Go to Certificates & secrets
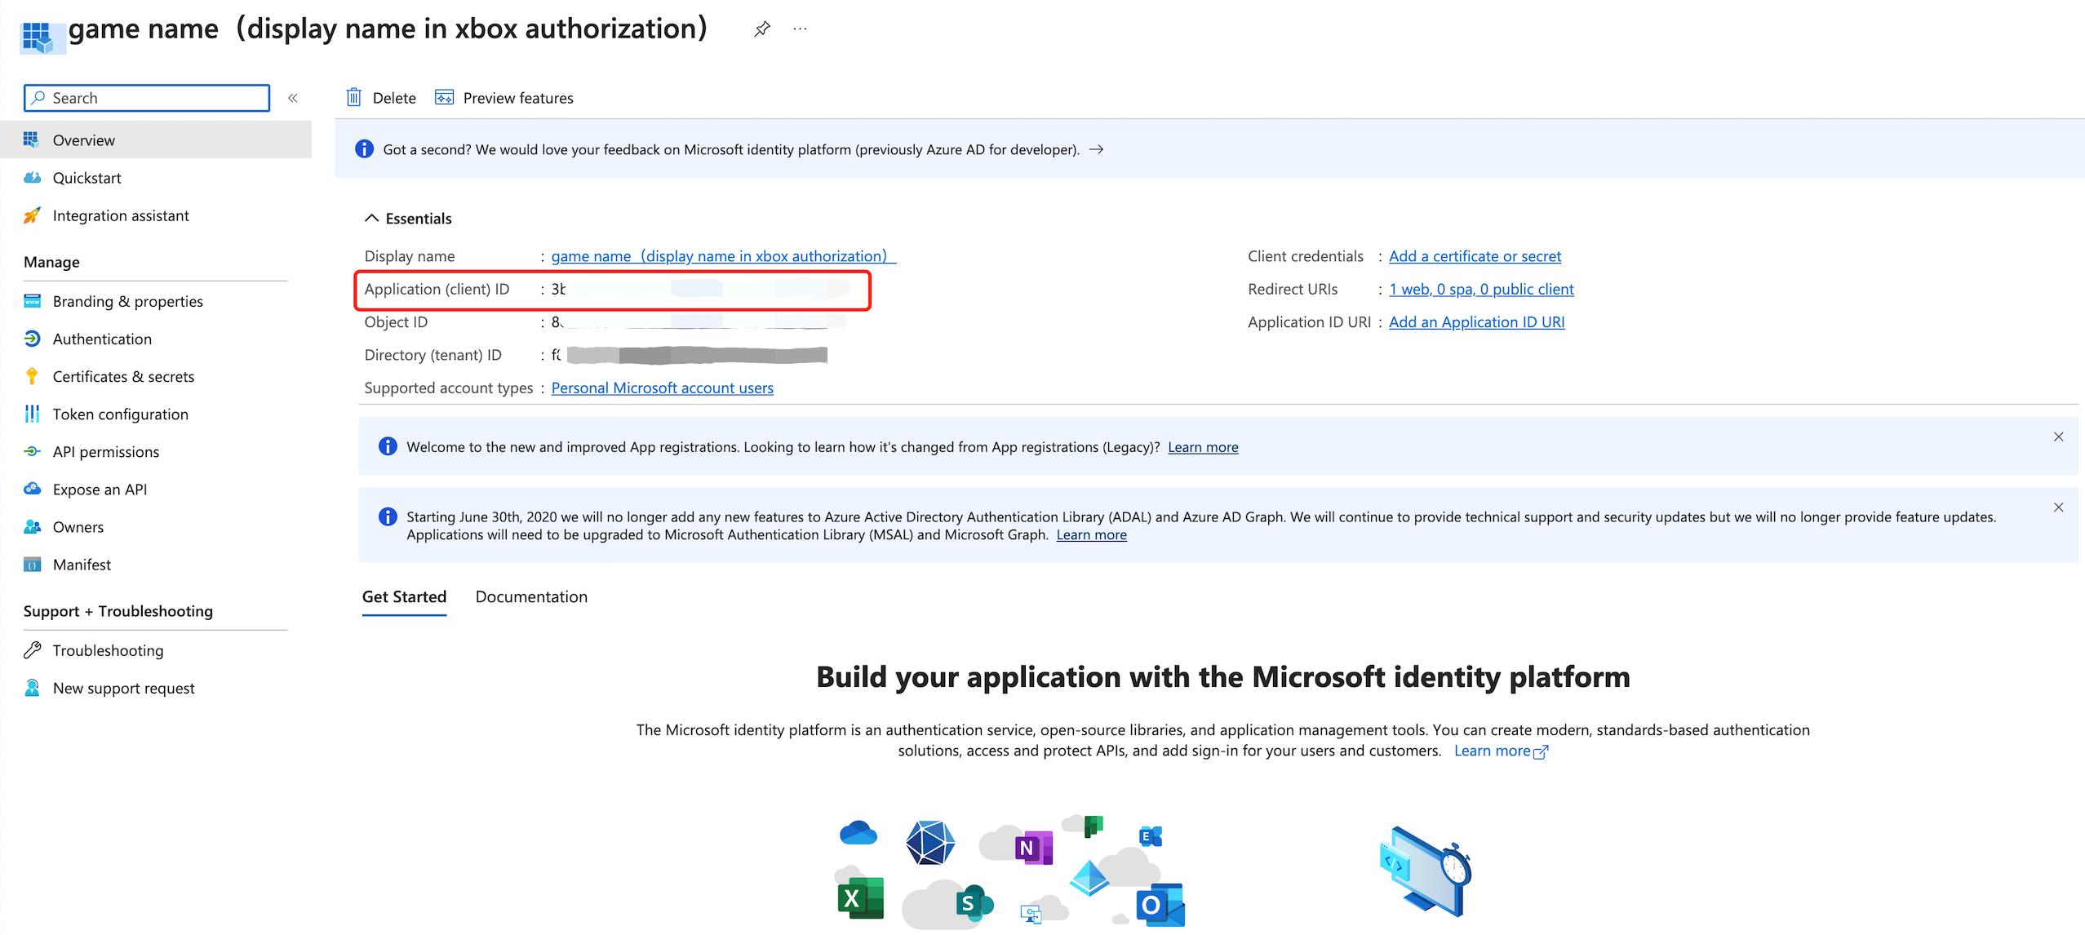 (123, 377)
